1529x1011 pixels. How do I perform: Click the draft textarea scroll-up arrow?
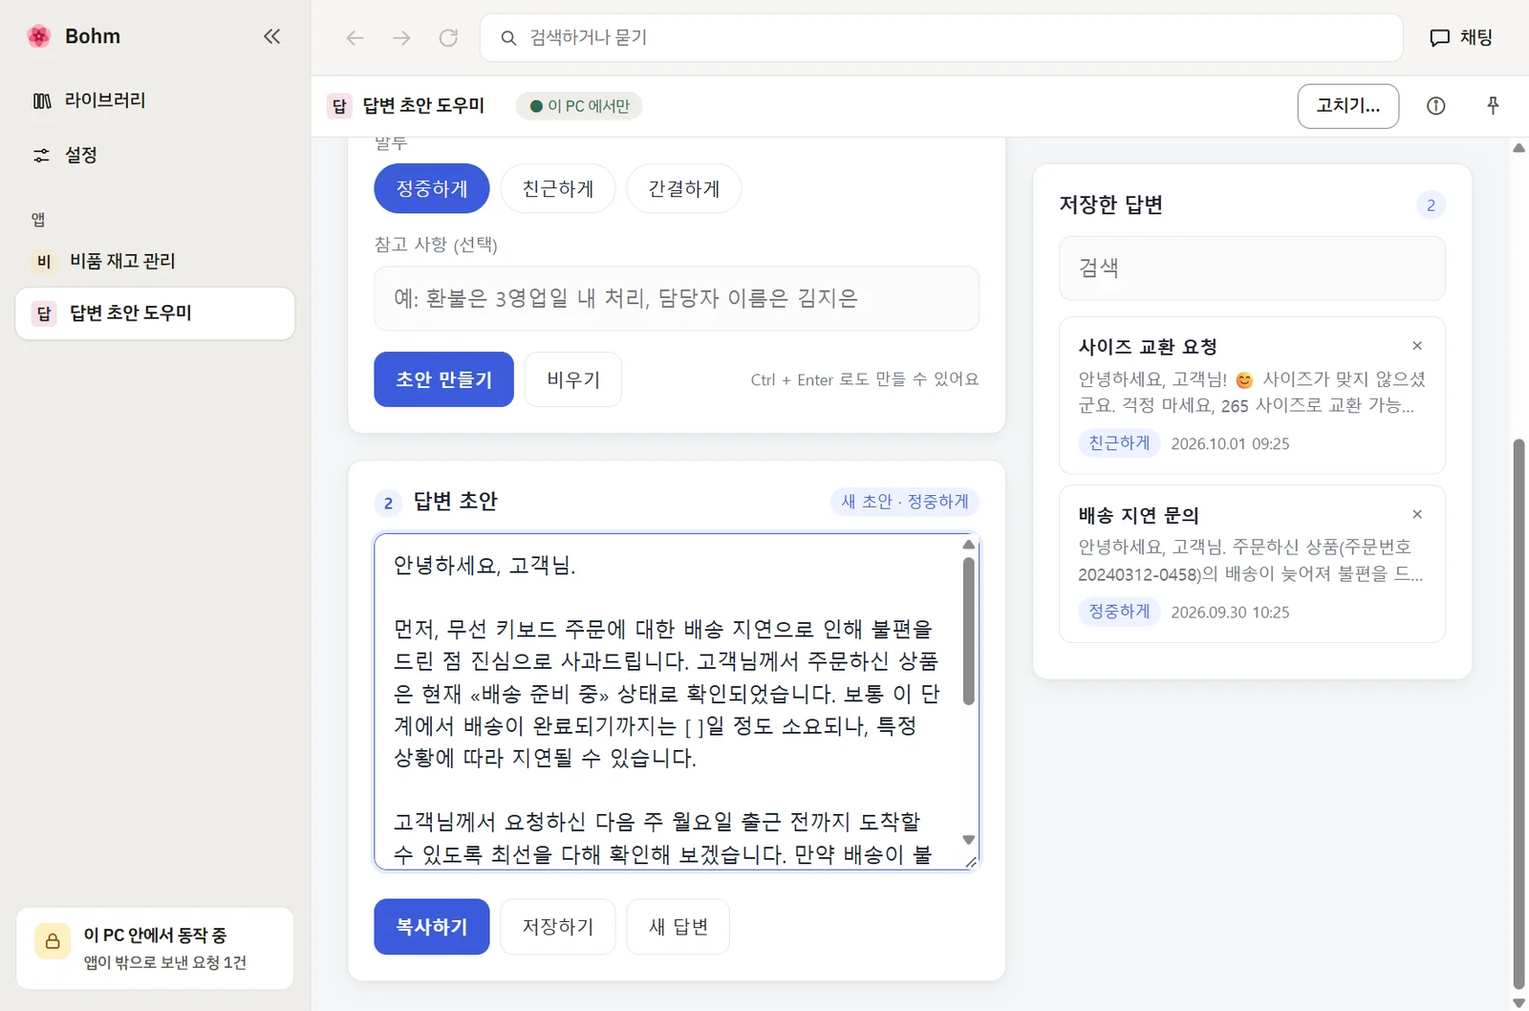click(x=968, y=545)
